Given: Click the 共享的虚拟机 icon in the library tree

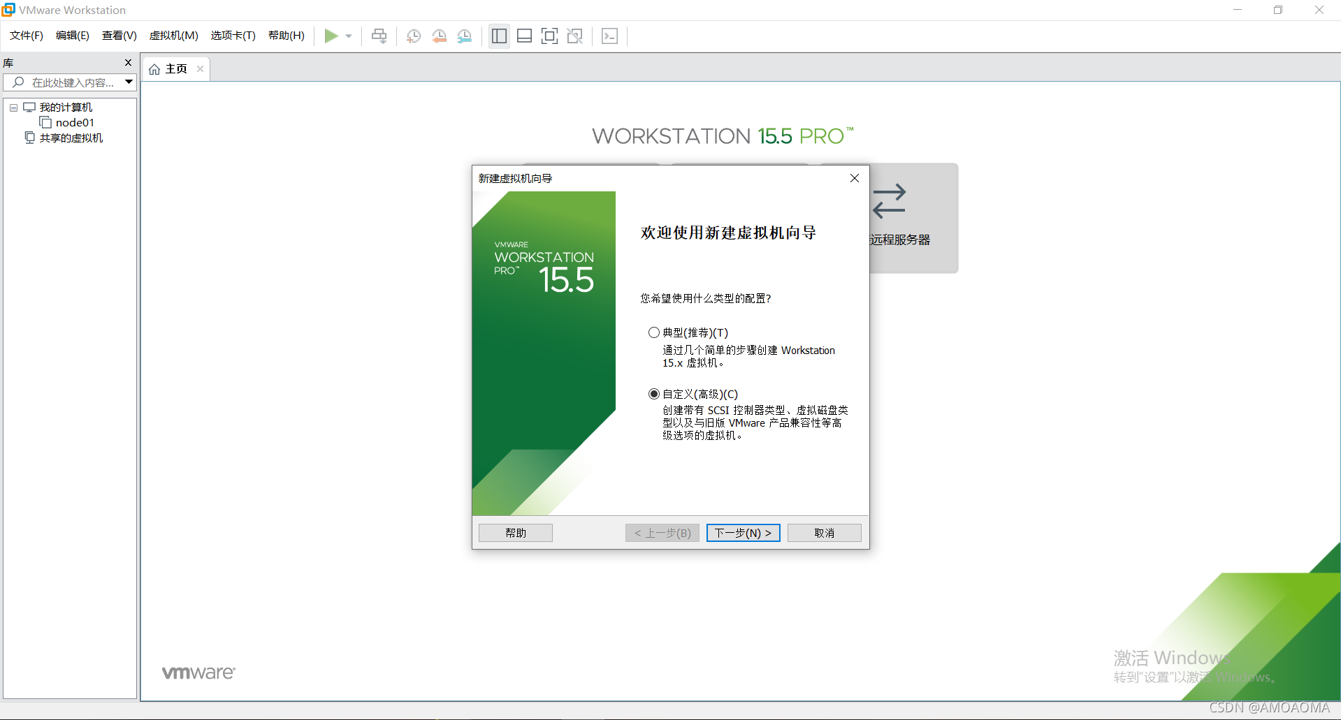Looking at the screenshot, I should pyautogui.click(x=30, y=138).
